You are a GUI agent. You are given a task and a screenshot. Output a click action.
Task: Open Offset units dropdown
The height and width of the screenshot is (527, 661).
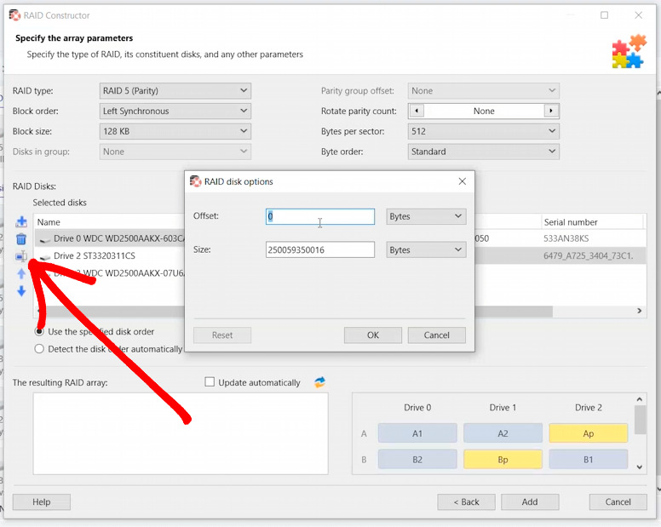tap(426, 216)
